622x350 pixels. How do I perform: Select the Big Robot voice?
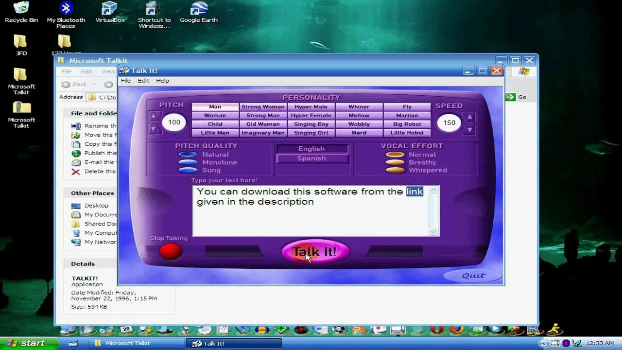407,124
